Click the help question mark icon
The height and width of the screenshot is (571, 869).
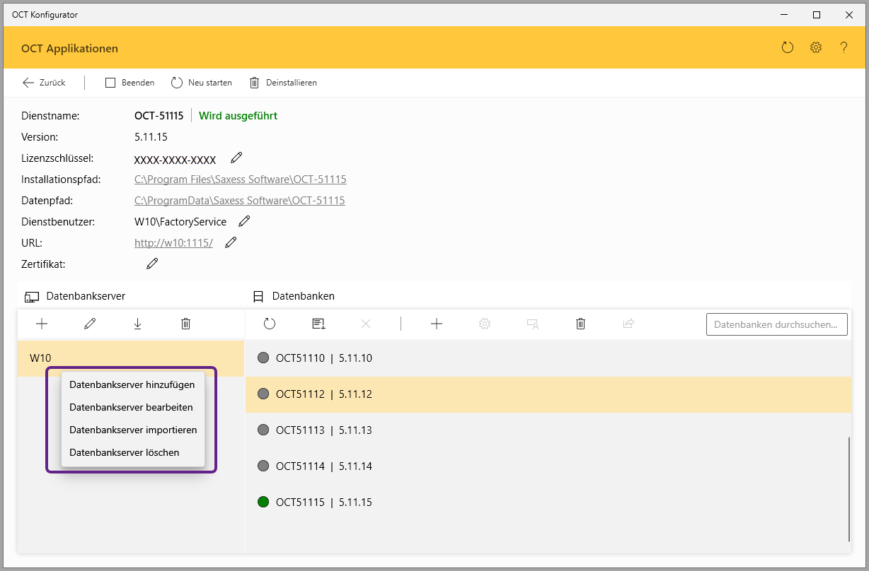click(844, 48)
